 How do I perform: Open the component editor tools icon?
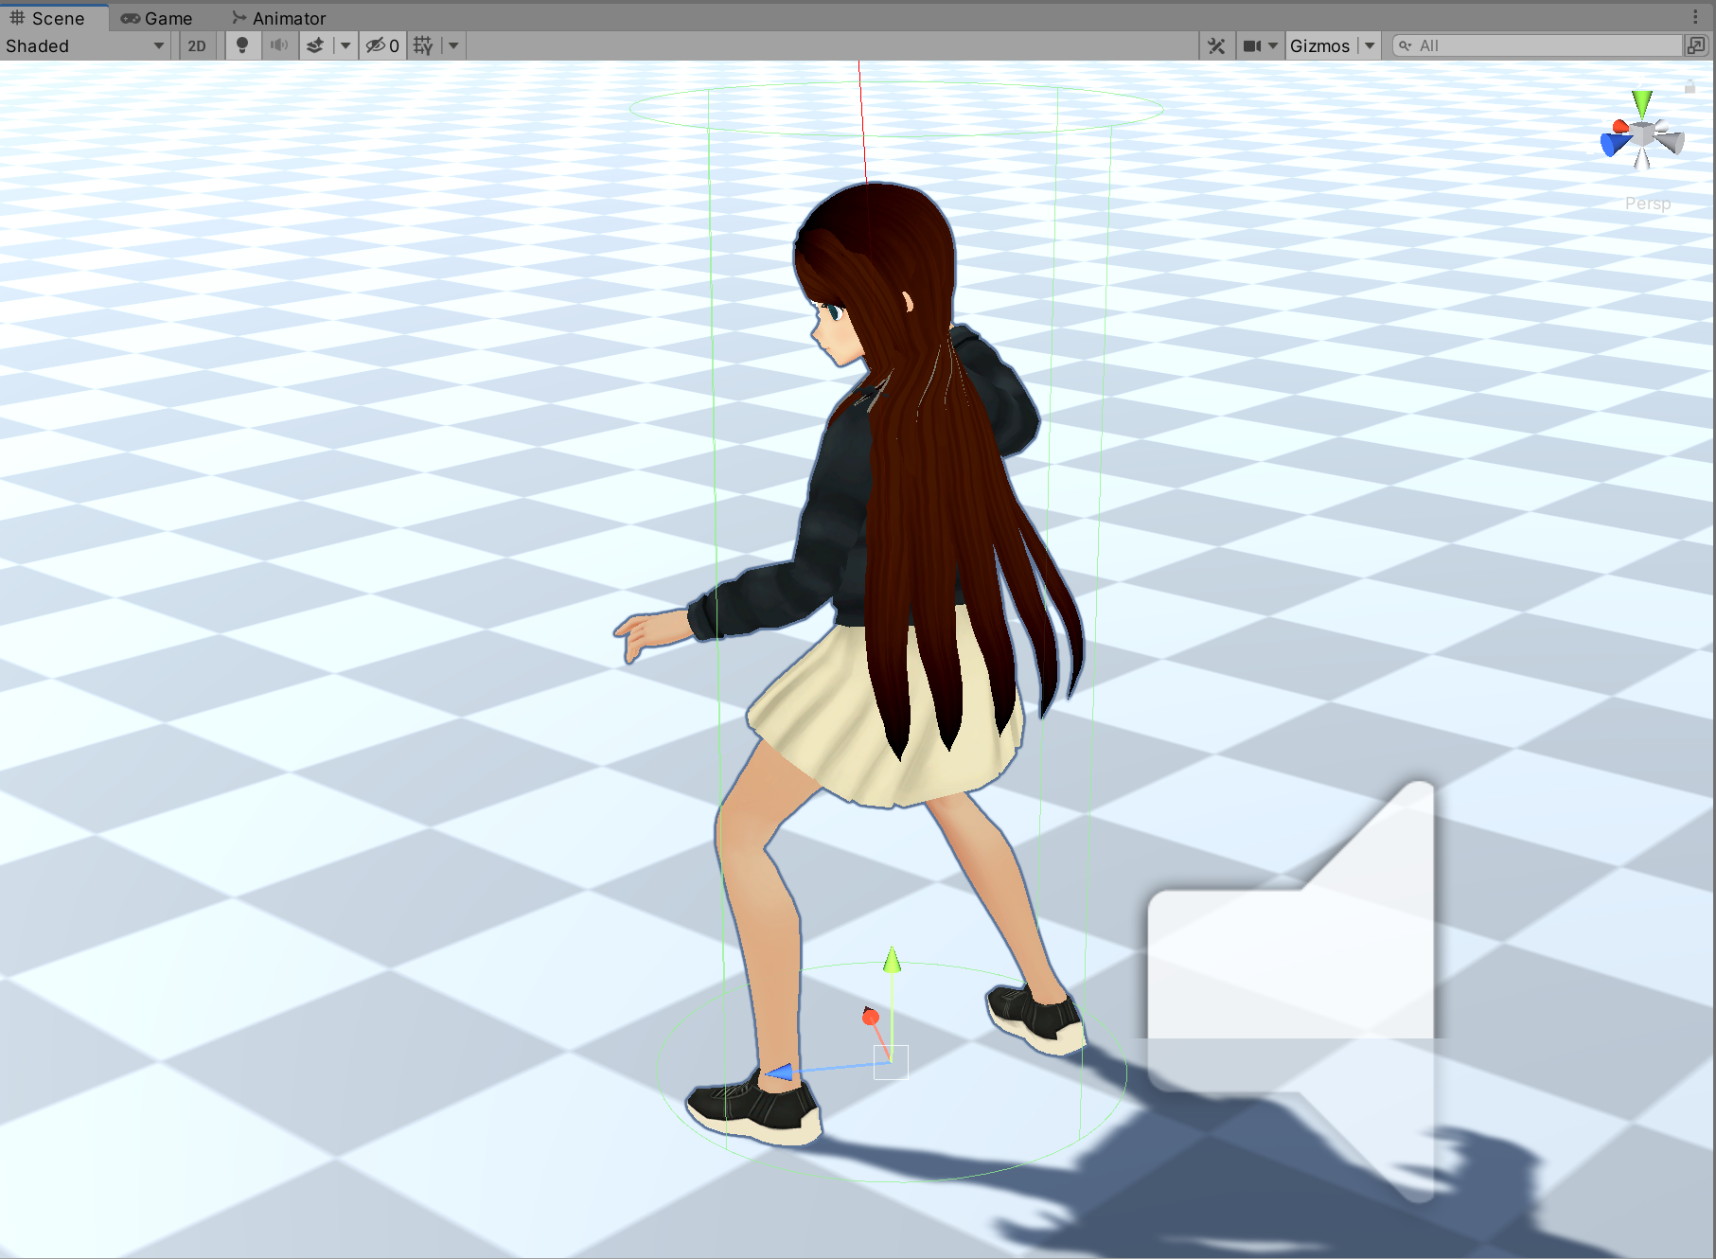[x=1216, y=45]
